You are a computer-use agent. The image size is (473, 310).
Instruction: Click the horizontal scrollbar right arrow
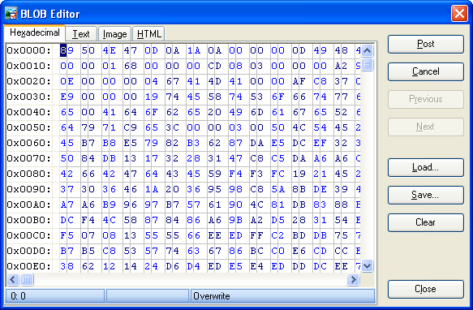[353, 279]
